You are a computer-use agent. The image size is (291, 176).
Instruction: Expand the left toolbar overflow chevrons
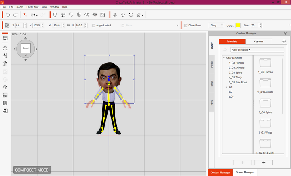tap(177, 25)
